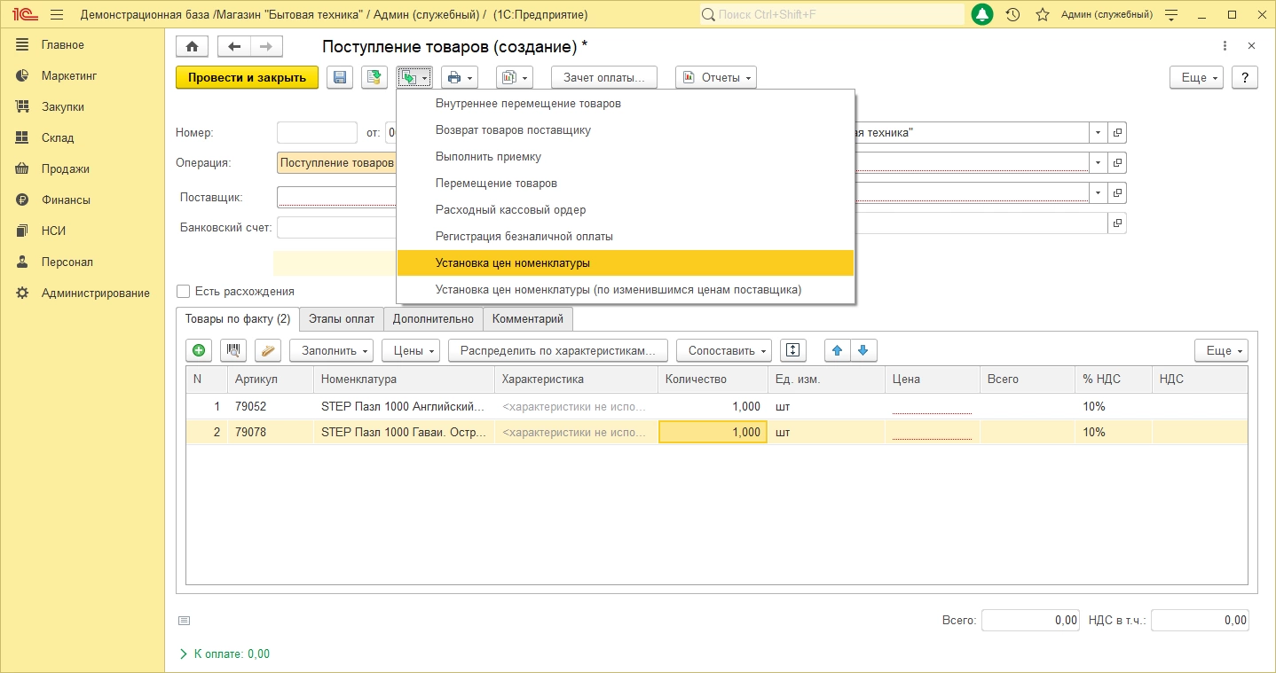The width and height of the screenshot is (1276, 673).
Task: Expand the 'Цены' dropdown button
Action: (411, 351)
